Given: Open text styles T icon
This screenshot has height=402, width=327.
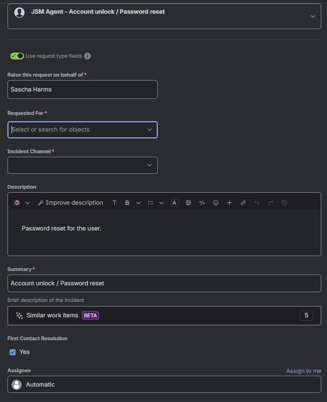Looking at the screenshot, I should pos(114,203).
